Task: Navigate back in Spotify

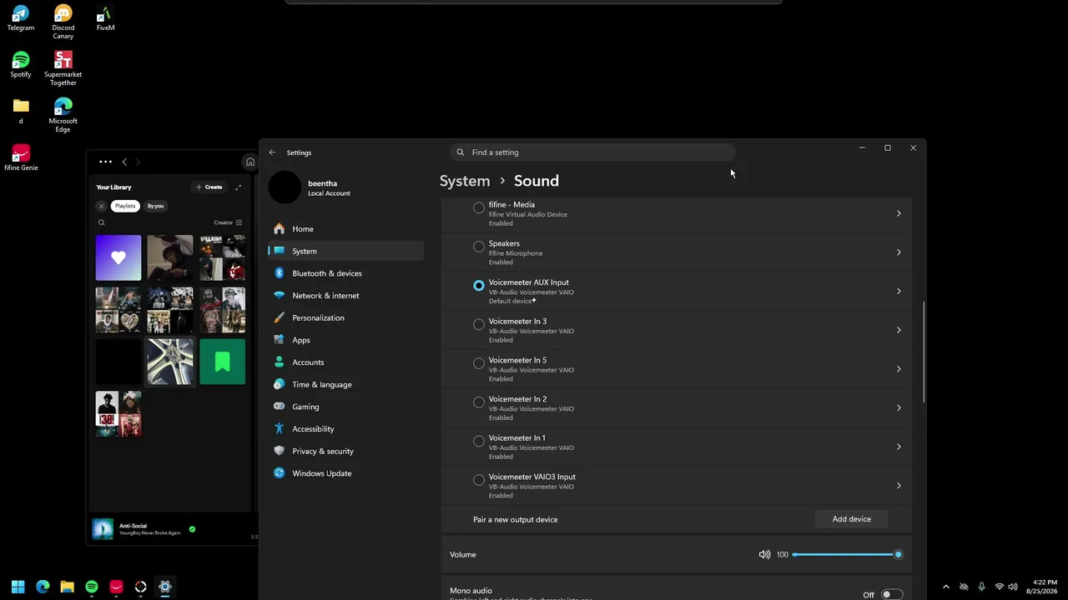Action: (x=124, y=162)
